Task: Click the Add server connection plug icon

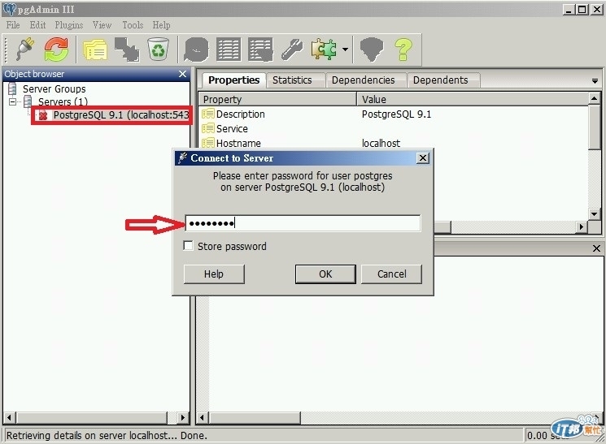Action: tap(25, 49)
